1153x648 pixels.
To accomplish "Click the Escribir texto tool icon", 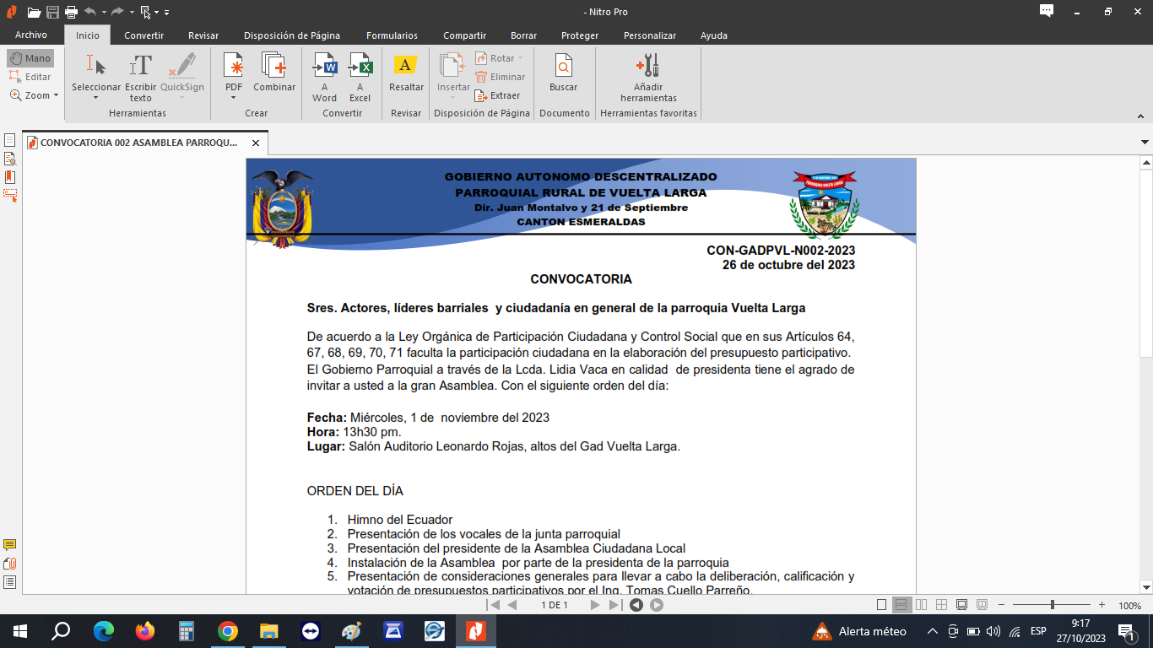I will (140, 67).
